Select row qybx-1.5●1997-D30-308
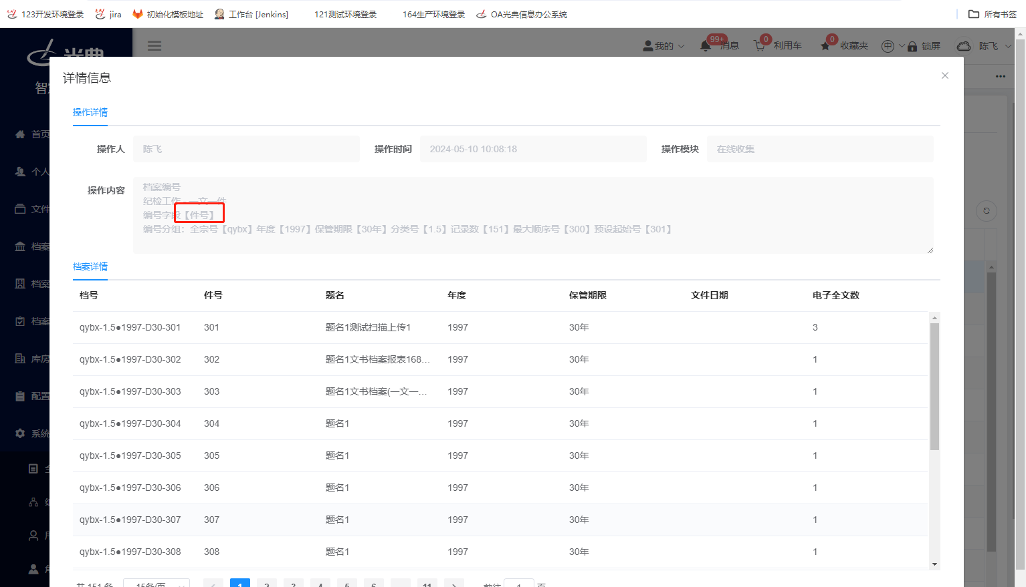1026x587 pixels. pyautogui.click(x=500, y=552)
